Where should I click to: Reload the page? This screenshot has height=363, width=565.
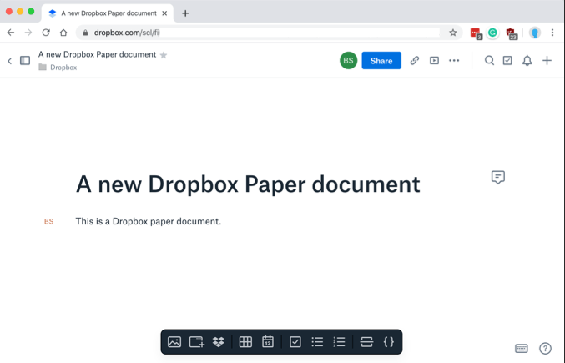[x=46, y=33]
